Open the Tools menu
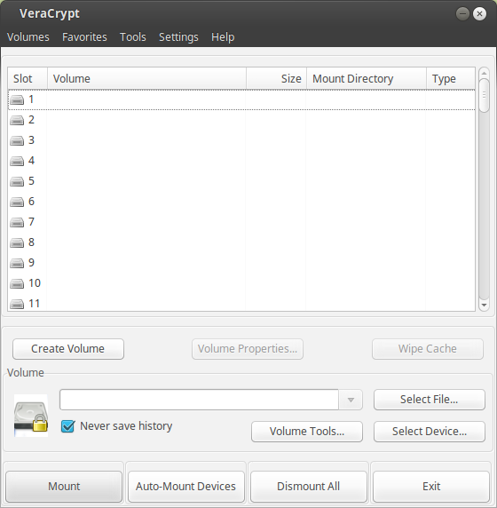Image resolution: width=497 pixels, height=508 pixels. click(x=133, y=37)
